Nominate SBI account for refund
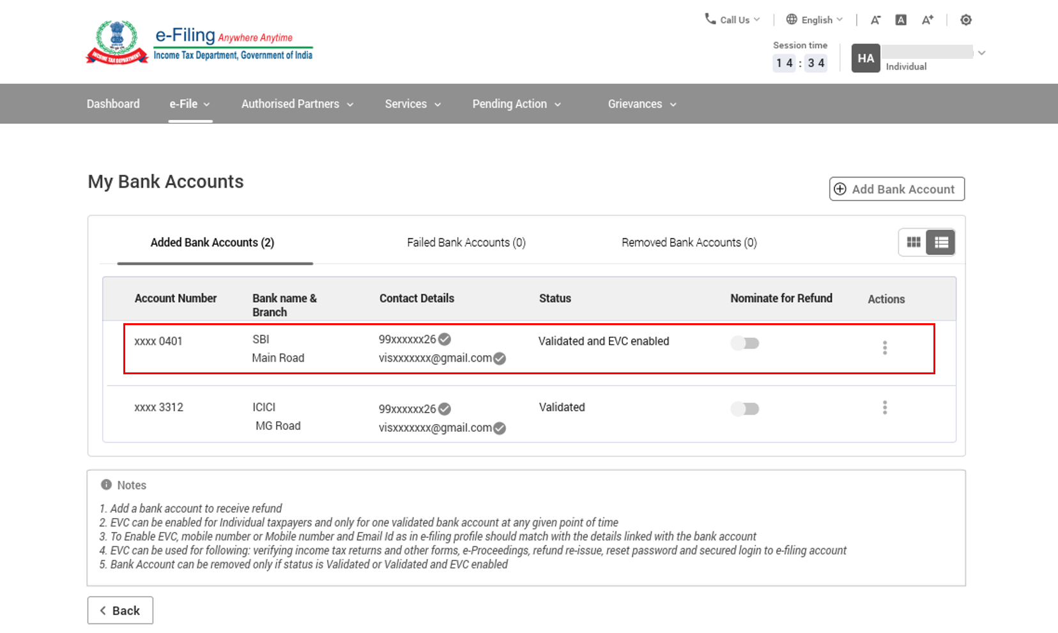The image size is (1058, 633). 745,343
